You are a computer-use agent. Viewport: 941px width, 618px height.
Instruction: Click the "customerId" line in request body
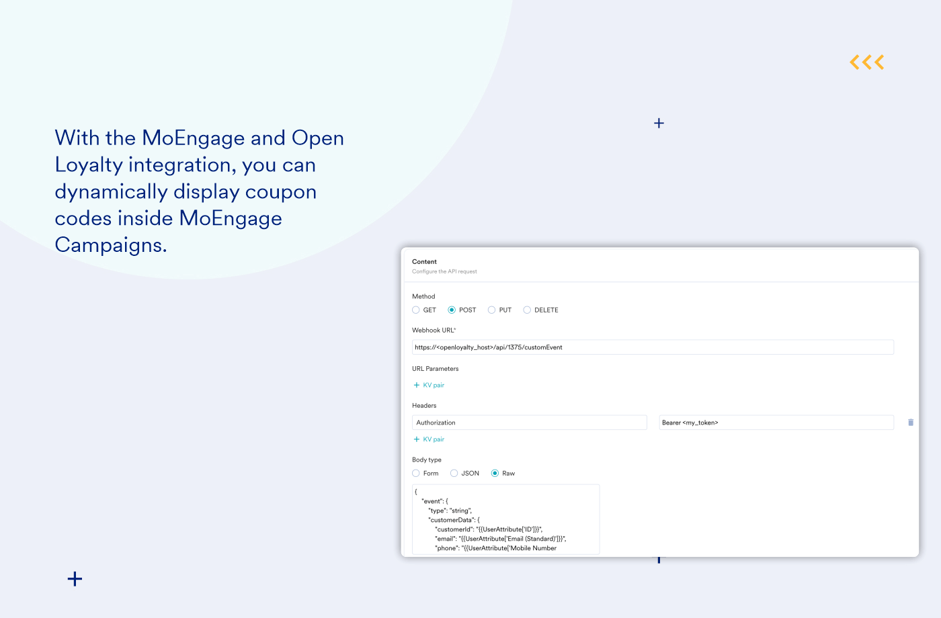point(489,529)
